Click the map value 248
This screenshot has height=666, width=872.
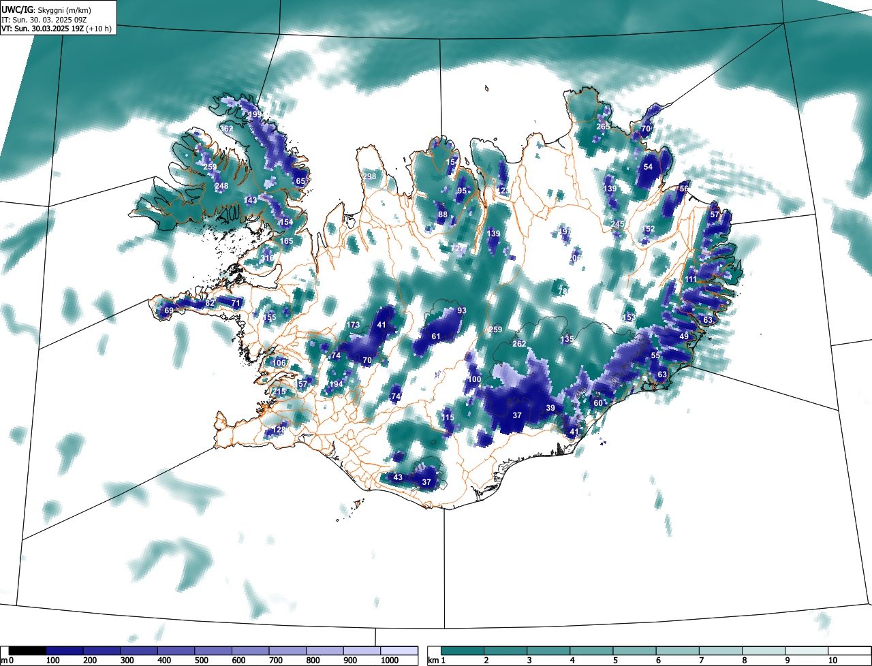point(221,186)
